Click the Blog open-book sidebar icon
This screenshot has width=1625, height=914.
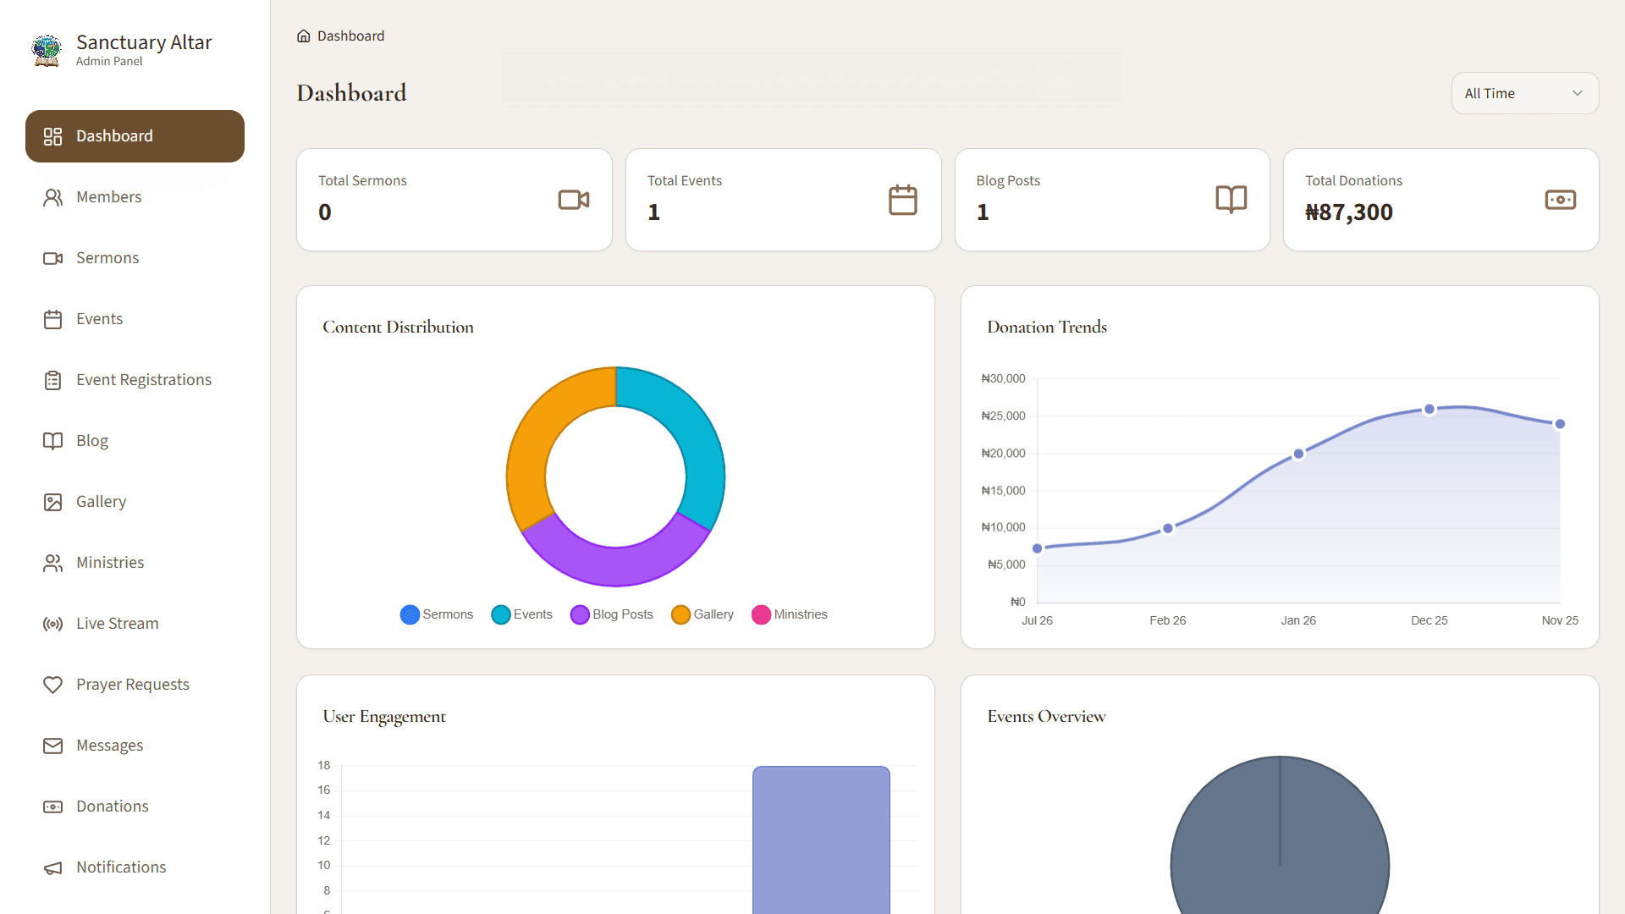pyautogui.click(x=52, y=441)
